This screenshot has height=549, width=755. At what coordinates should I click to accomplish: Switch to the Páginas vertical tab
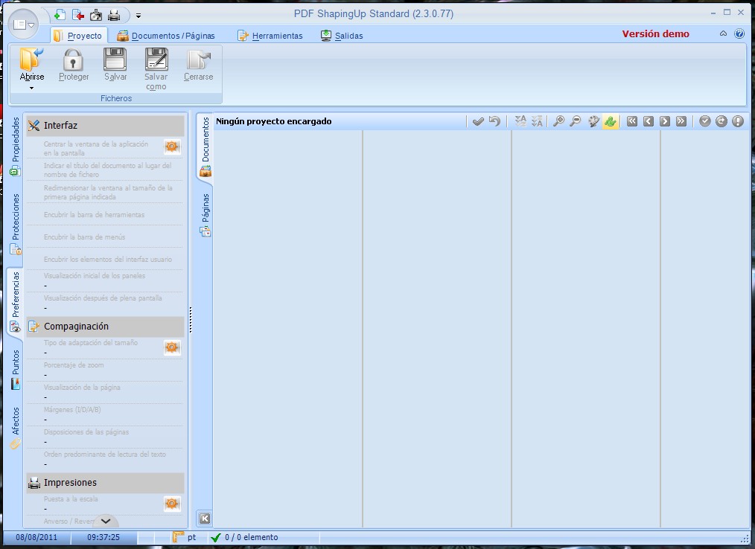[x=206, y=214]
